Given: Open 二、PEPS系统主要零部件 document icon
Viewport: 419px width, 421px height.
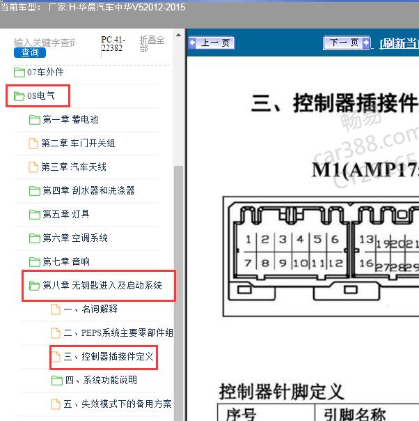Looking at the screenshot, I should click(x=56, y=333).
